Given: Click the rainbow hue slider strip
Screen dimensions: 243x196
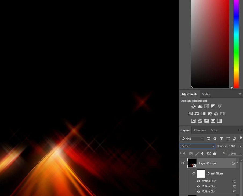Looking at the screenshot, I should 236,43.
